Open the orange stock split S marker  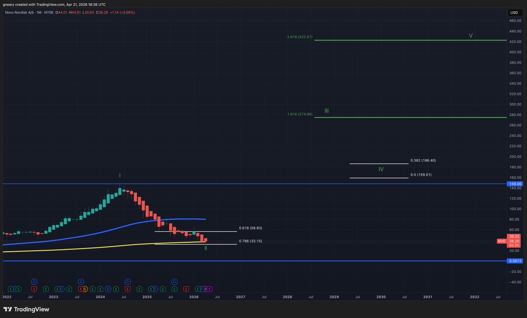coord(85,289)
